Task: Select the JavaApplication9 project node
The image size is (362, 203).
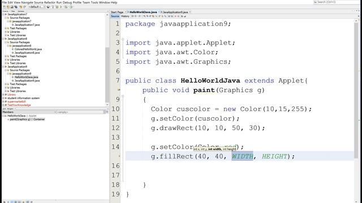Action: [x=18, y=67]
